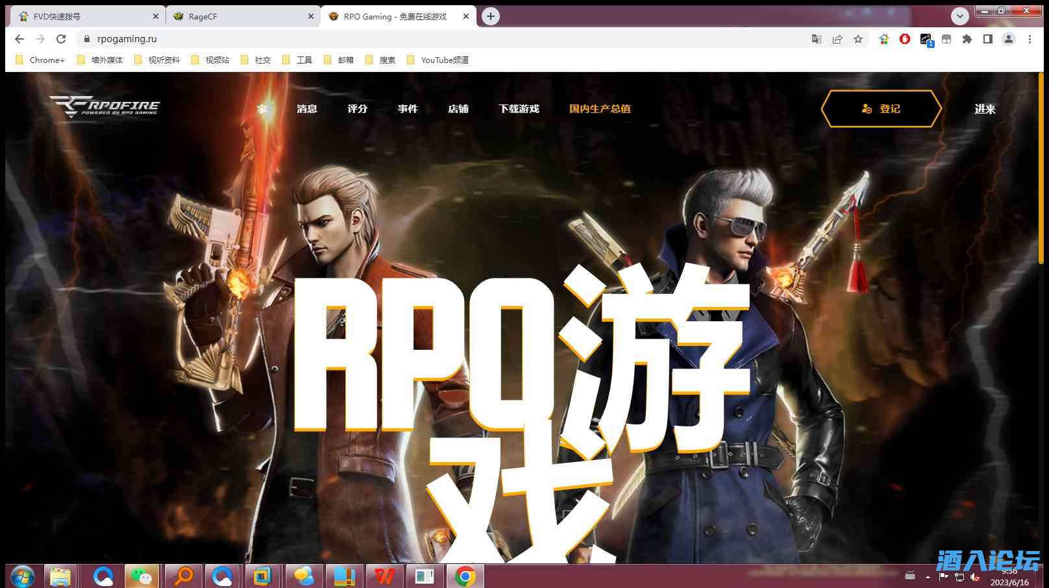Open the 视频站 bookmark folder
Viewport: 1049px width, 588px height.
pos(210,60)
